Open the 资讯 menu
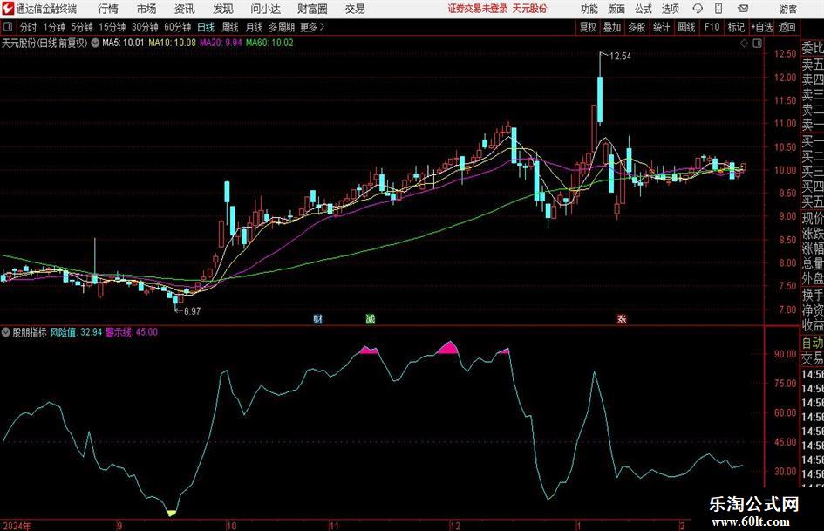 point(185,9)
